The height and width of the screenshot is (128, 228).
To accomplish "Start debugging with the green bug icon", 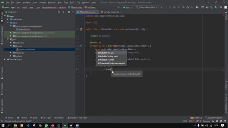I will pos(174,7).
